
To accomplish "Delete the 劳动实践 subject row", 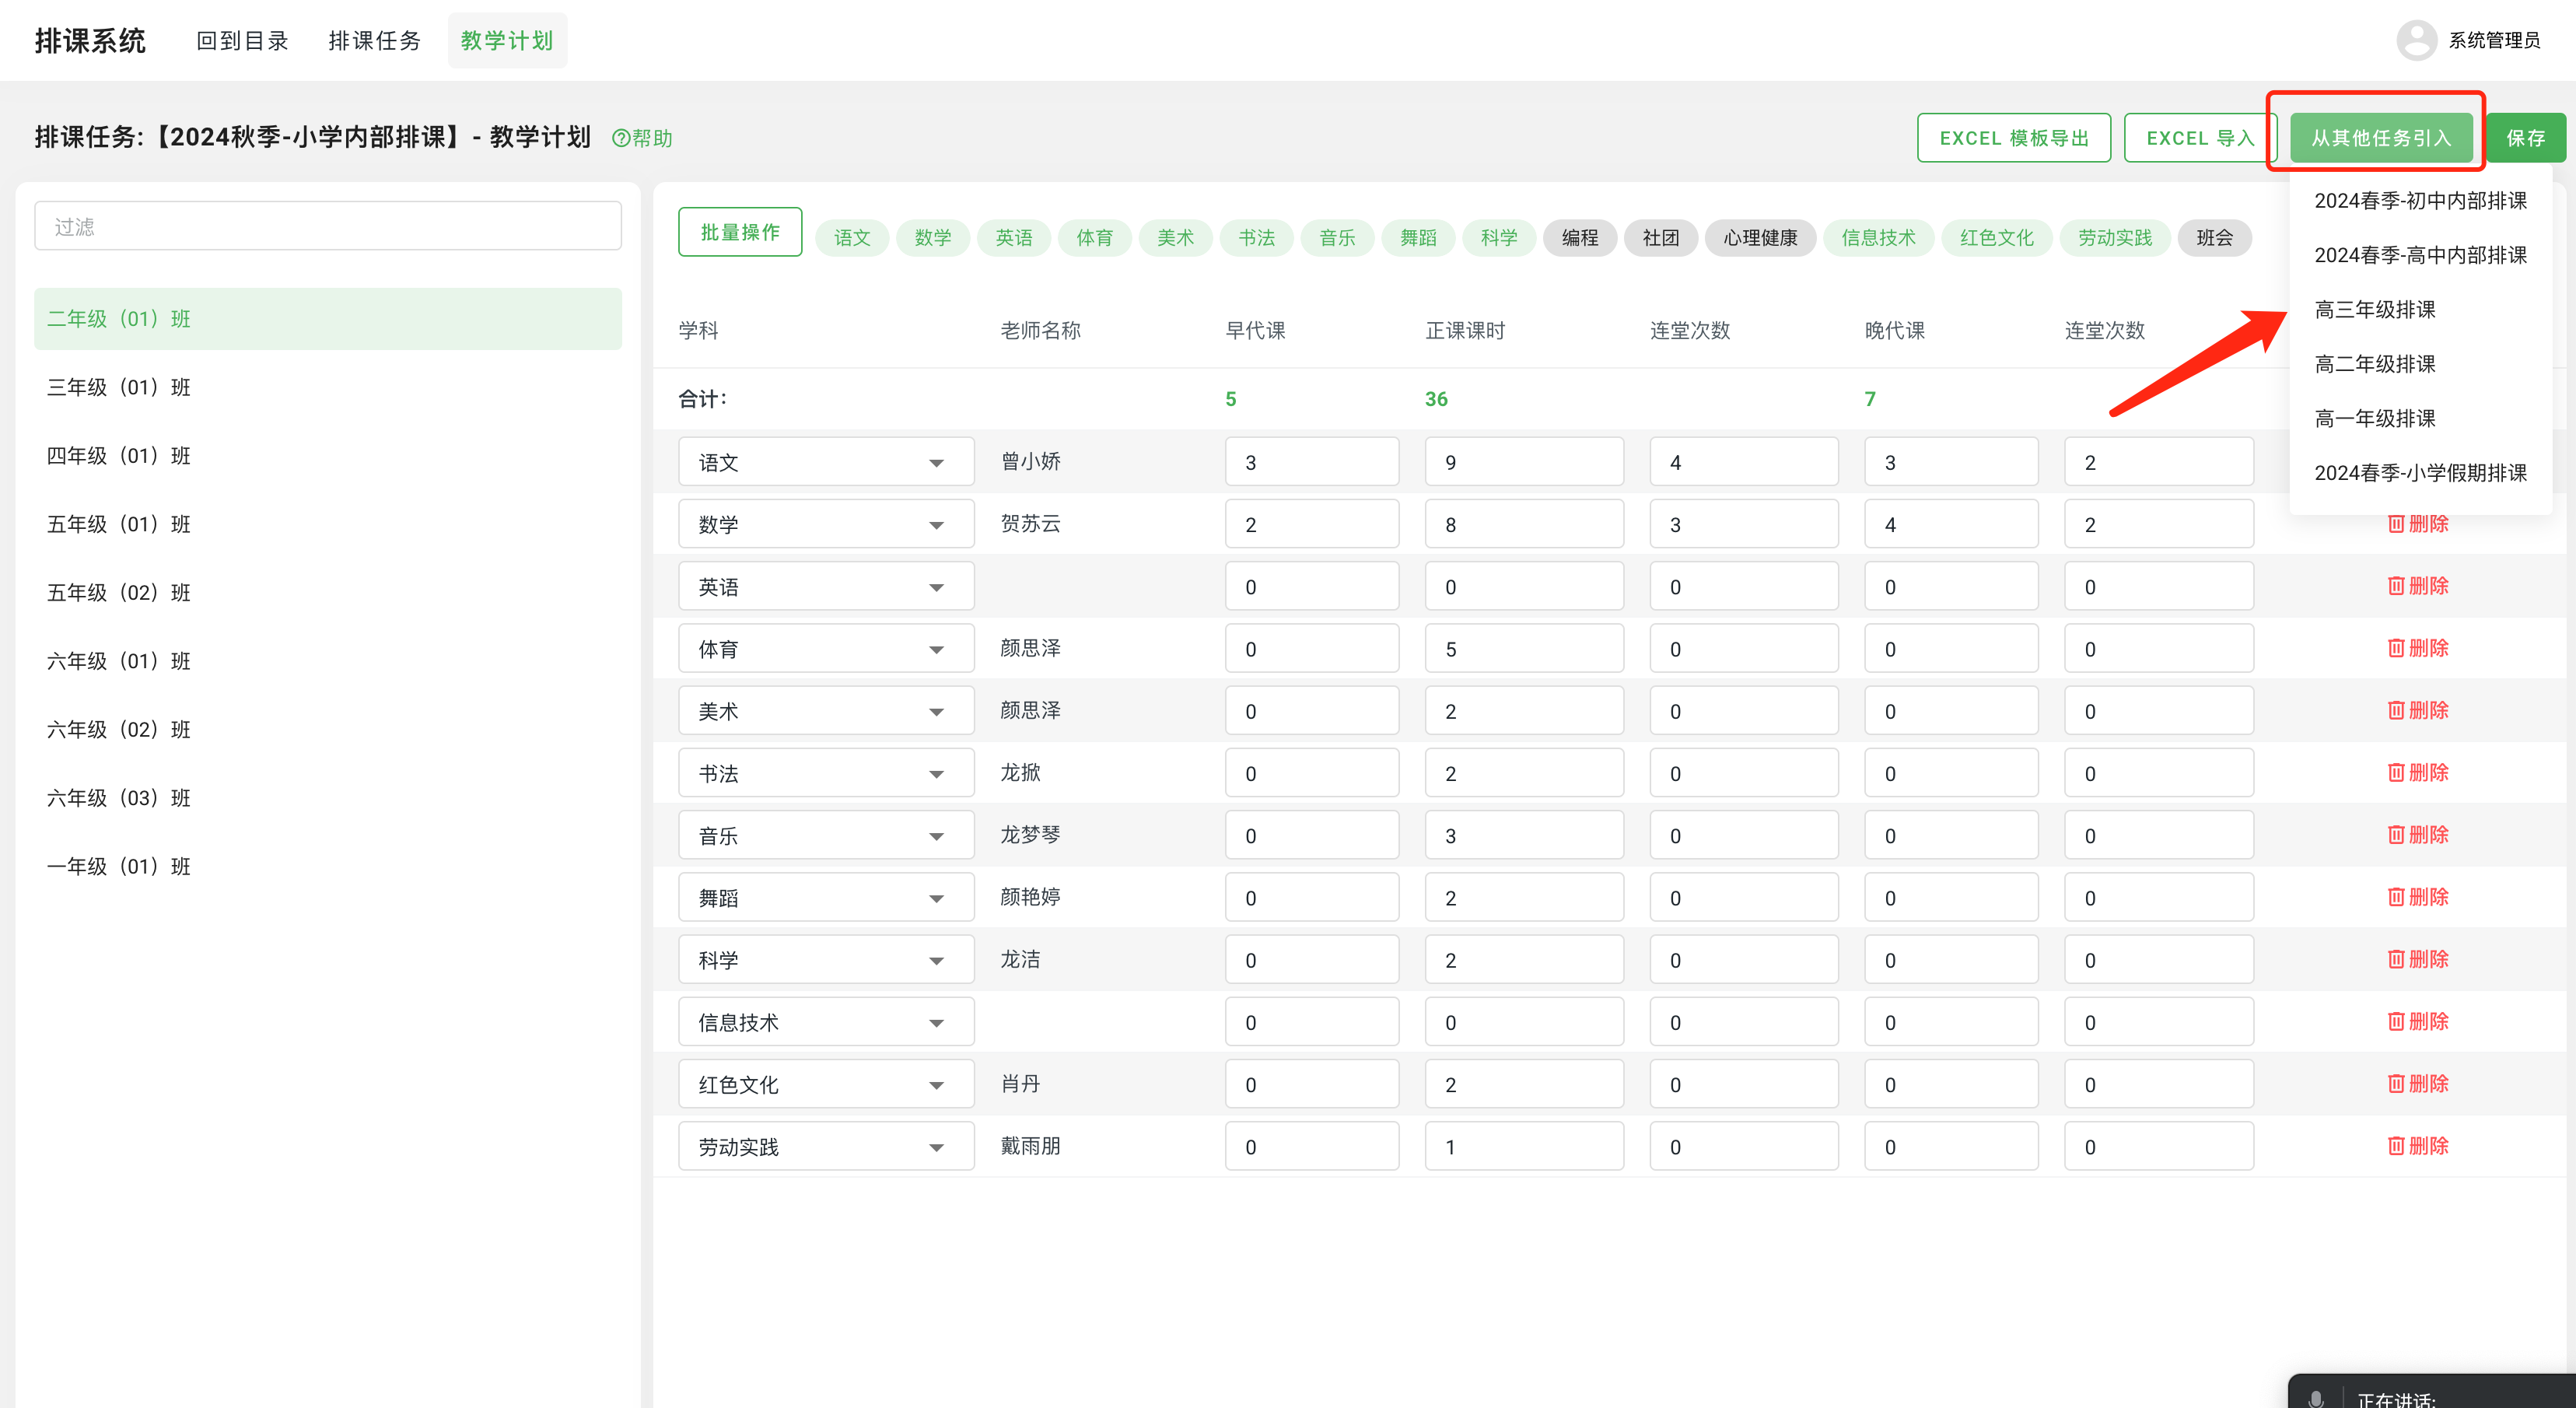I will click(2418, 1146).
